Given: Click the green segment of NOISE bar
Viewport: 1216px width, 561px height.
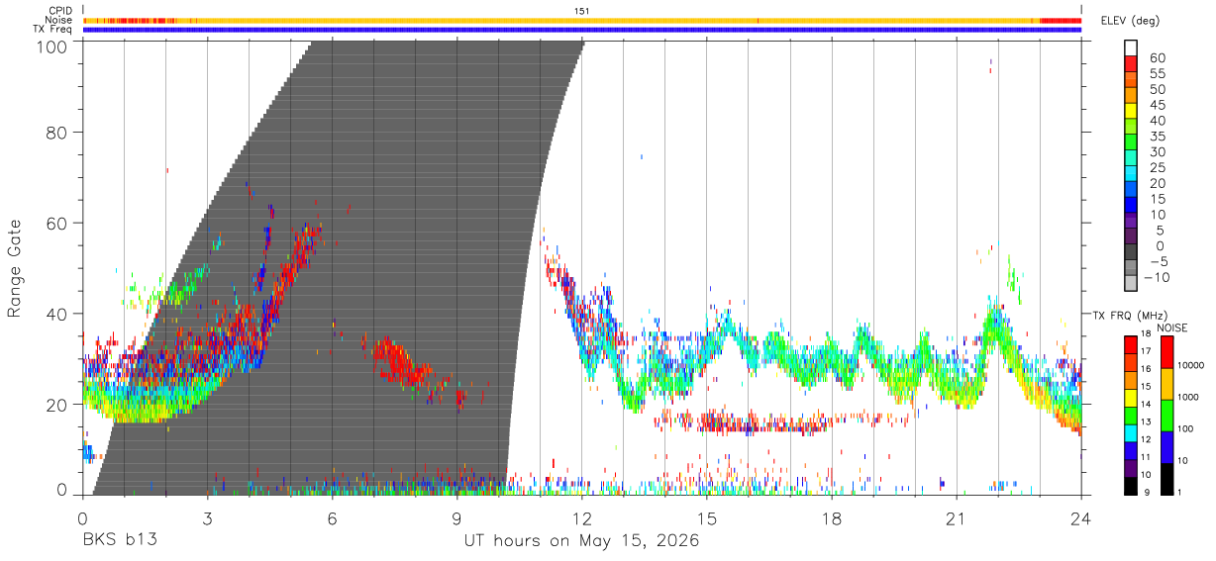Looking at the screenshot, I should click(x=1167, y=415).
